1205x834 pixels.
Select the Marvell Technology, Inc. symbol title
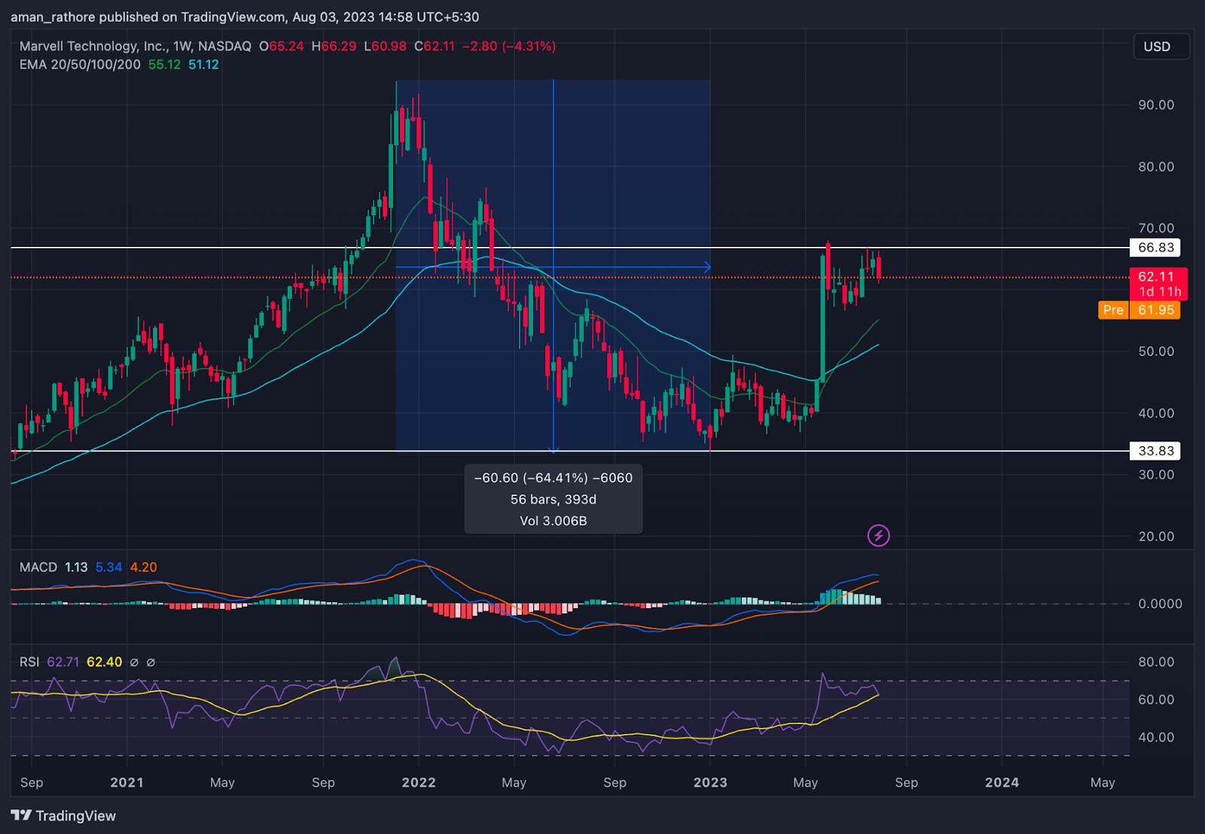click(136, 46)
